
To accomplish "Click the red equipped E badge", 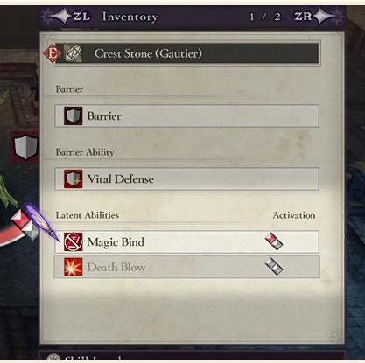I will pos(53,53).
